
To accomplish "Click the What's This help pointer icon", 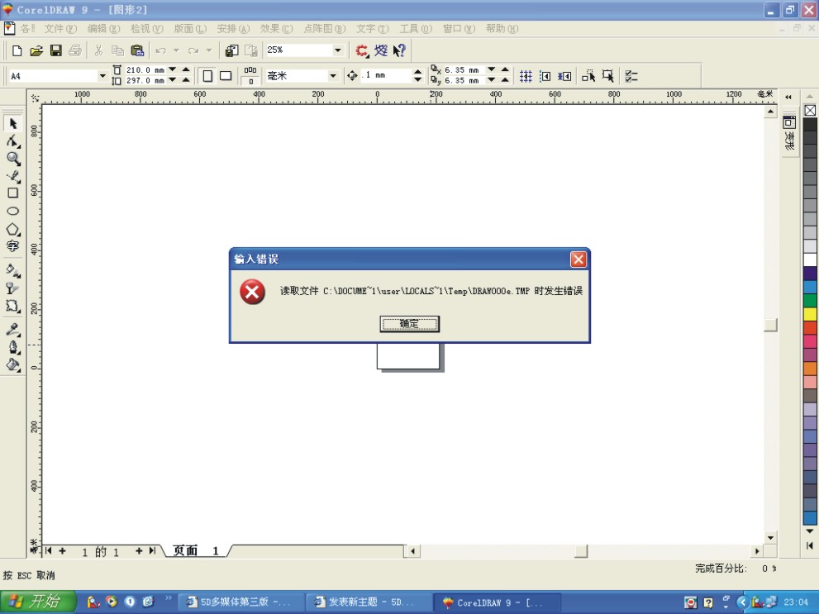I will pos(399,50).
